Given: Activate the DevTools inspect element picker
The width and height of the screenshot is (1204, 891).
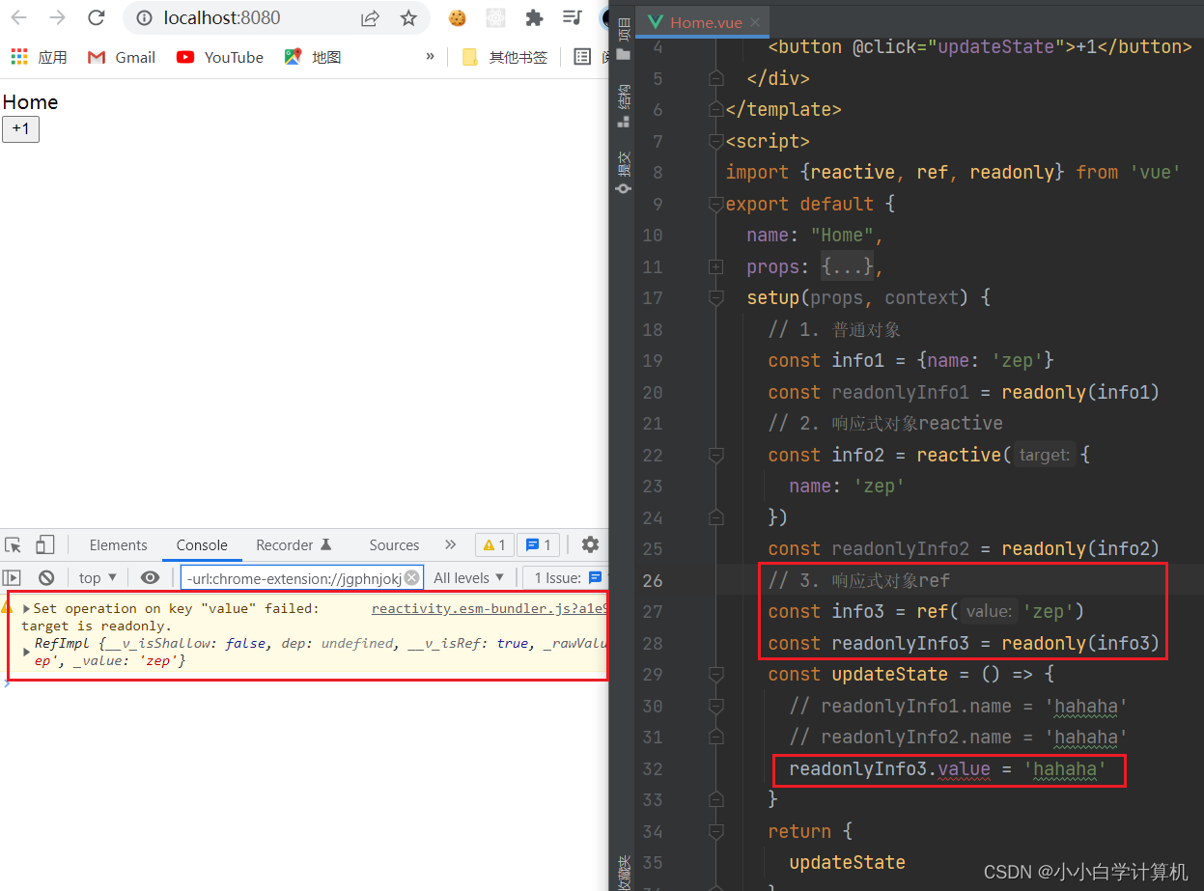Looking at the screenshot, I should [13, 544].
